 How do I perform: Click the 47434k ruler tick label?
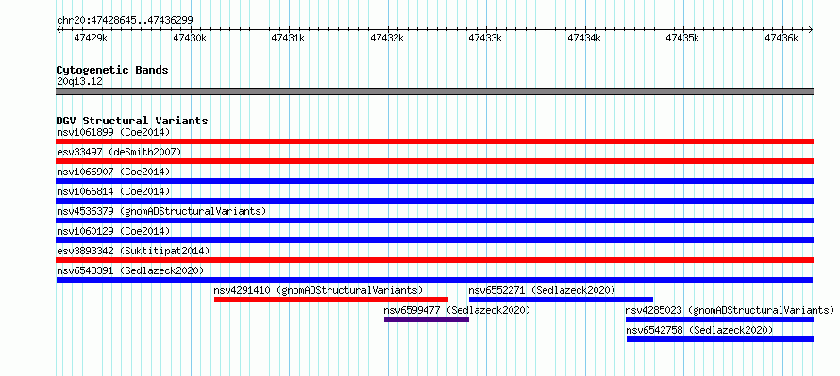584,38
